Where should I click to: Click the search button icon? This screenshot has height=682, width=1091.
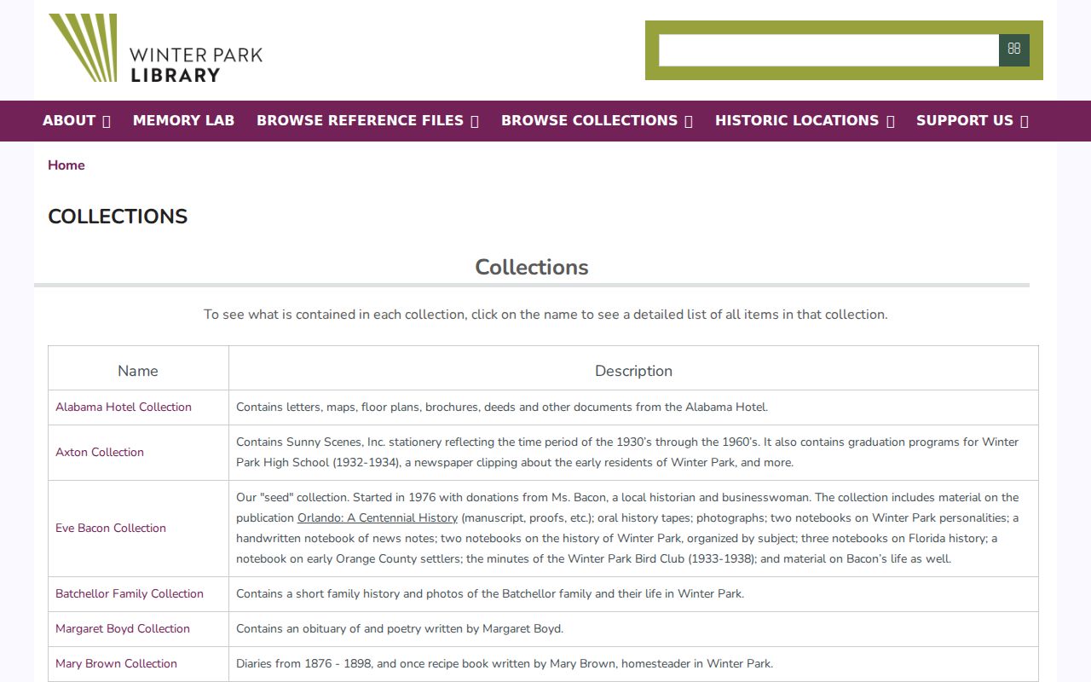(x=1014, y=49)
